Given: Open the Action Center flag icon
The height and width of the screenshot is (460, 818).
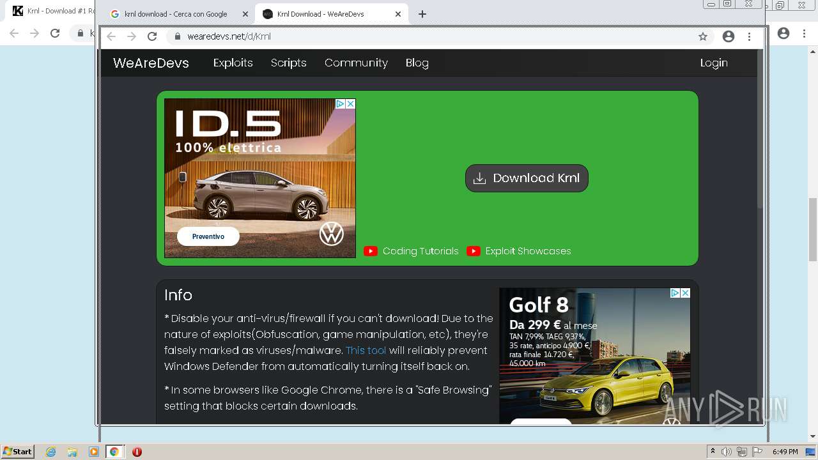Looking at the screenshot, I should pyautogui.click(x=757, y=452).
